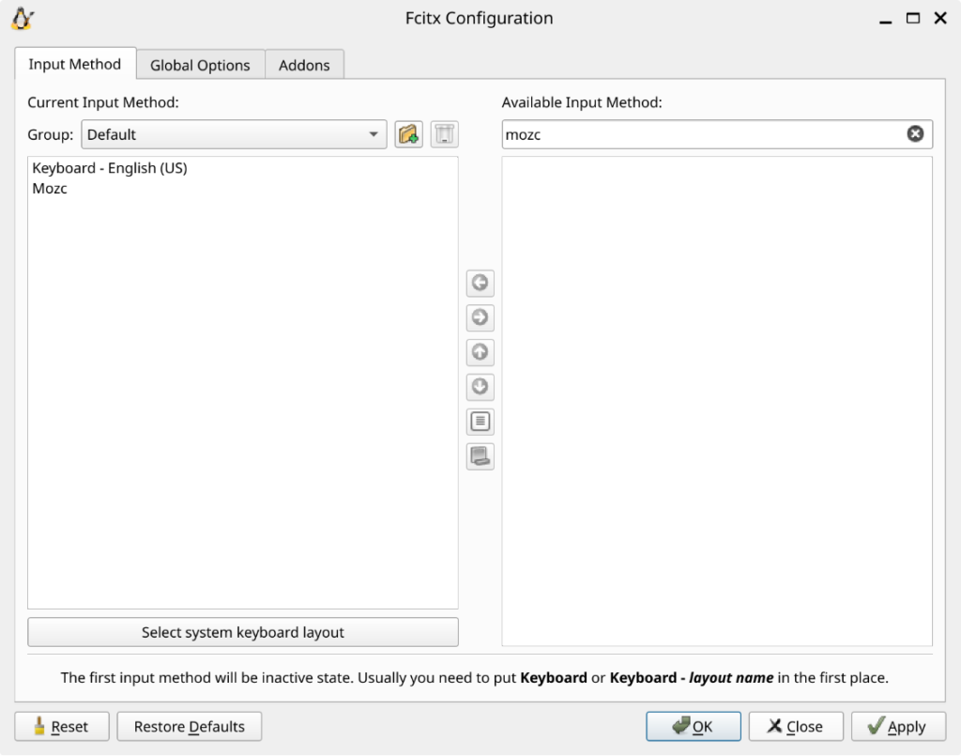Open the Addons tab

(304, 65)
